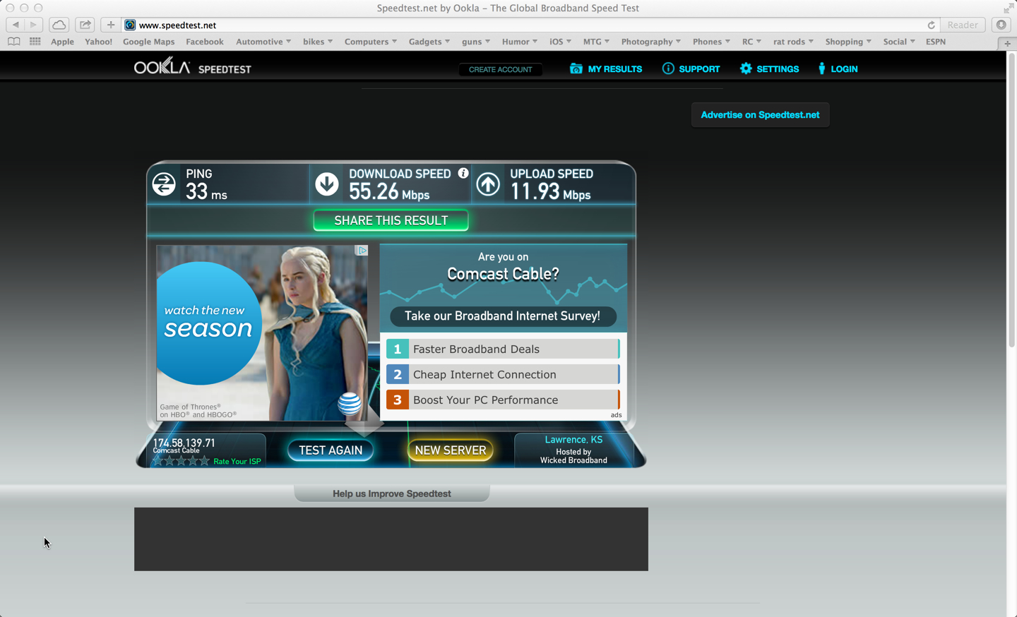Click the AT&T globe logo
Screen dimensions: 1017x617
[x=349, y=404]
